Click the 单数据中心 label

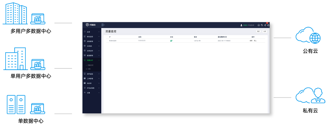(31, 121)
